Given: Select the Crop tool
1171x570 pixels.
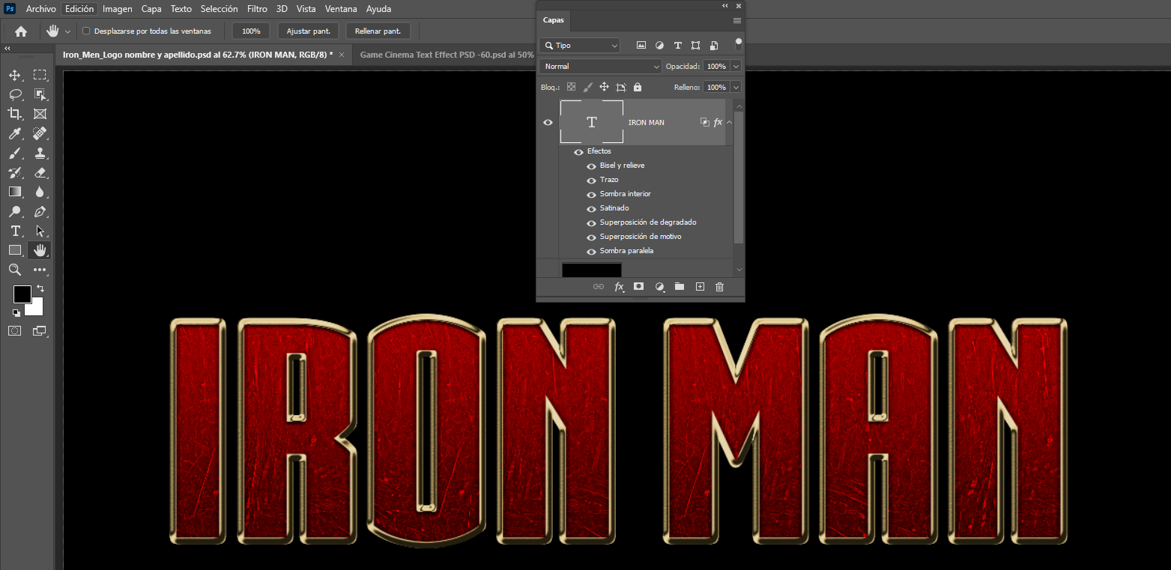Looking at the screenshot, I should [x=15, y=114].
